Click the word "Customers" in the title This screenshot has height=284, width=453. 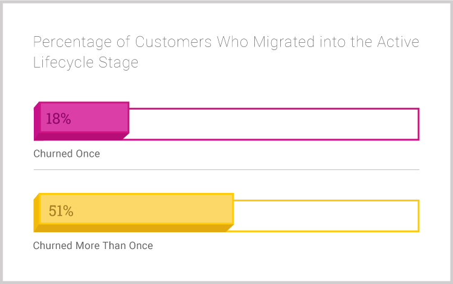[x=173, y=42]
